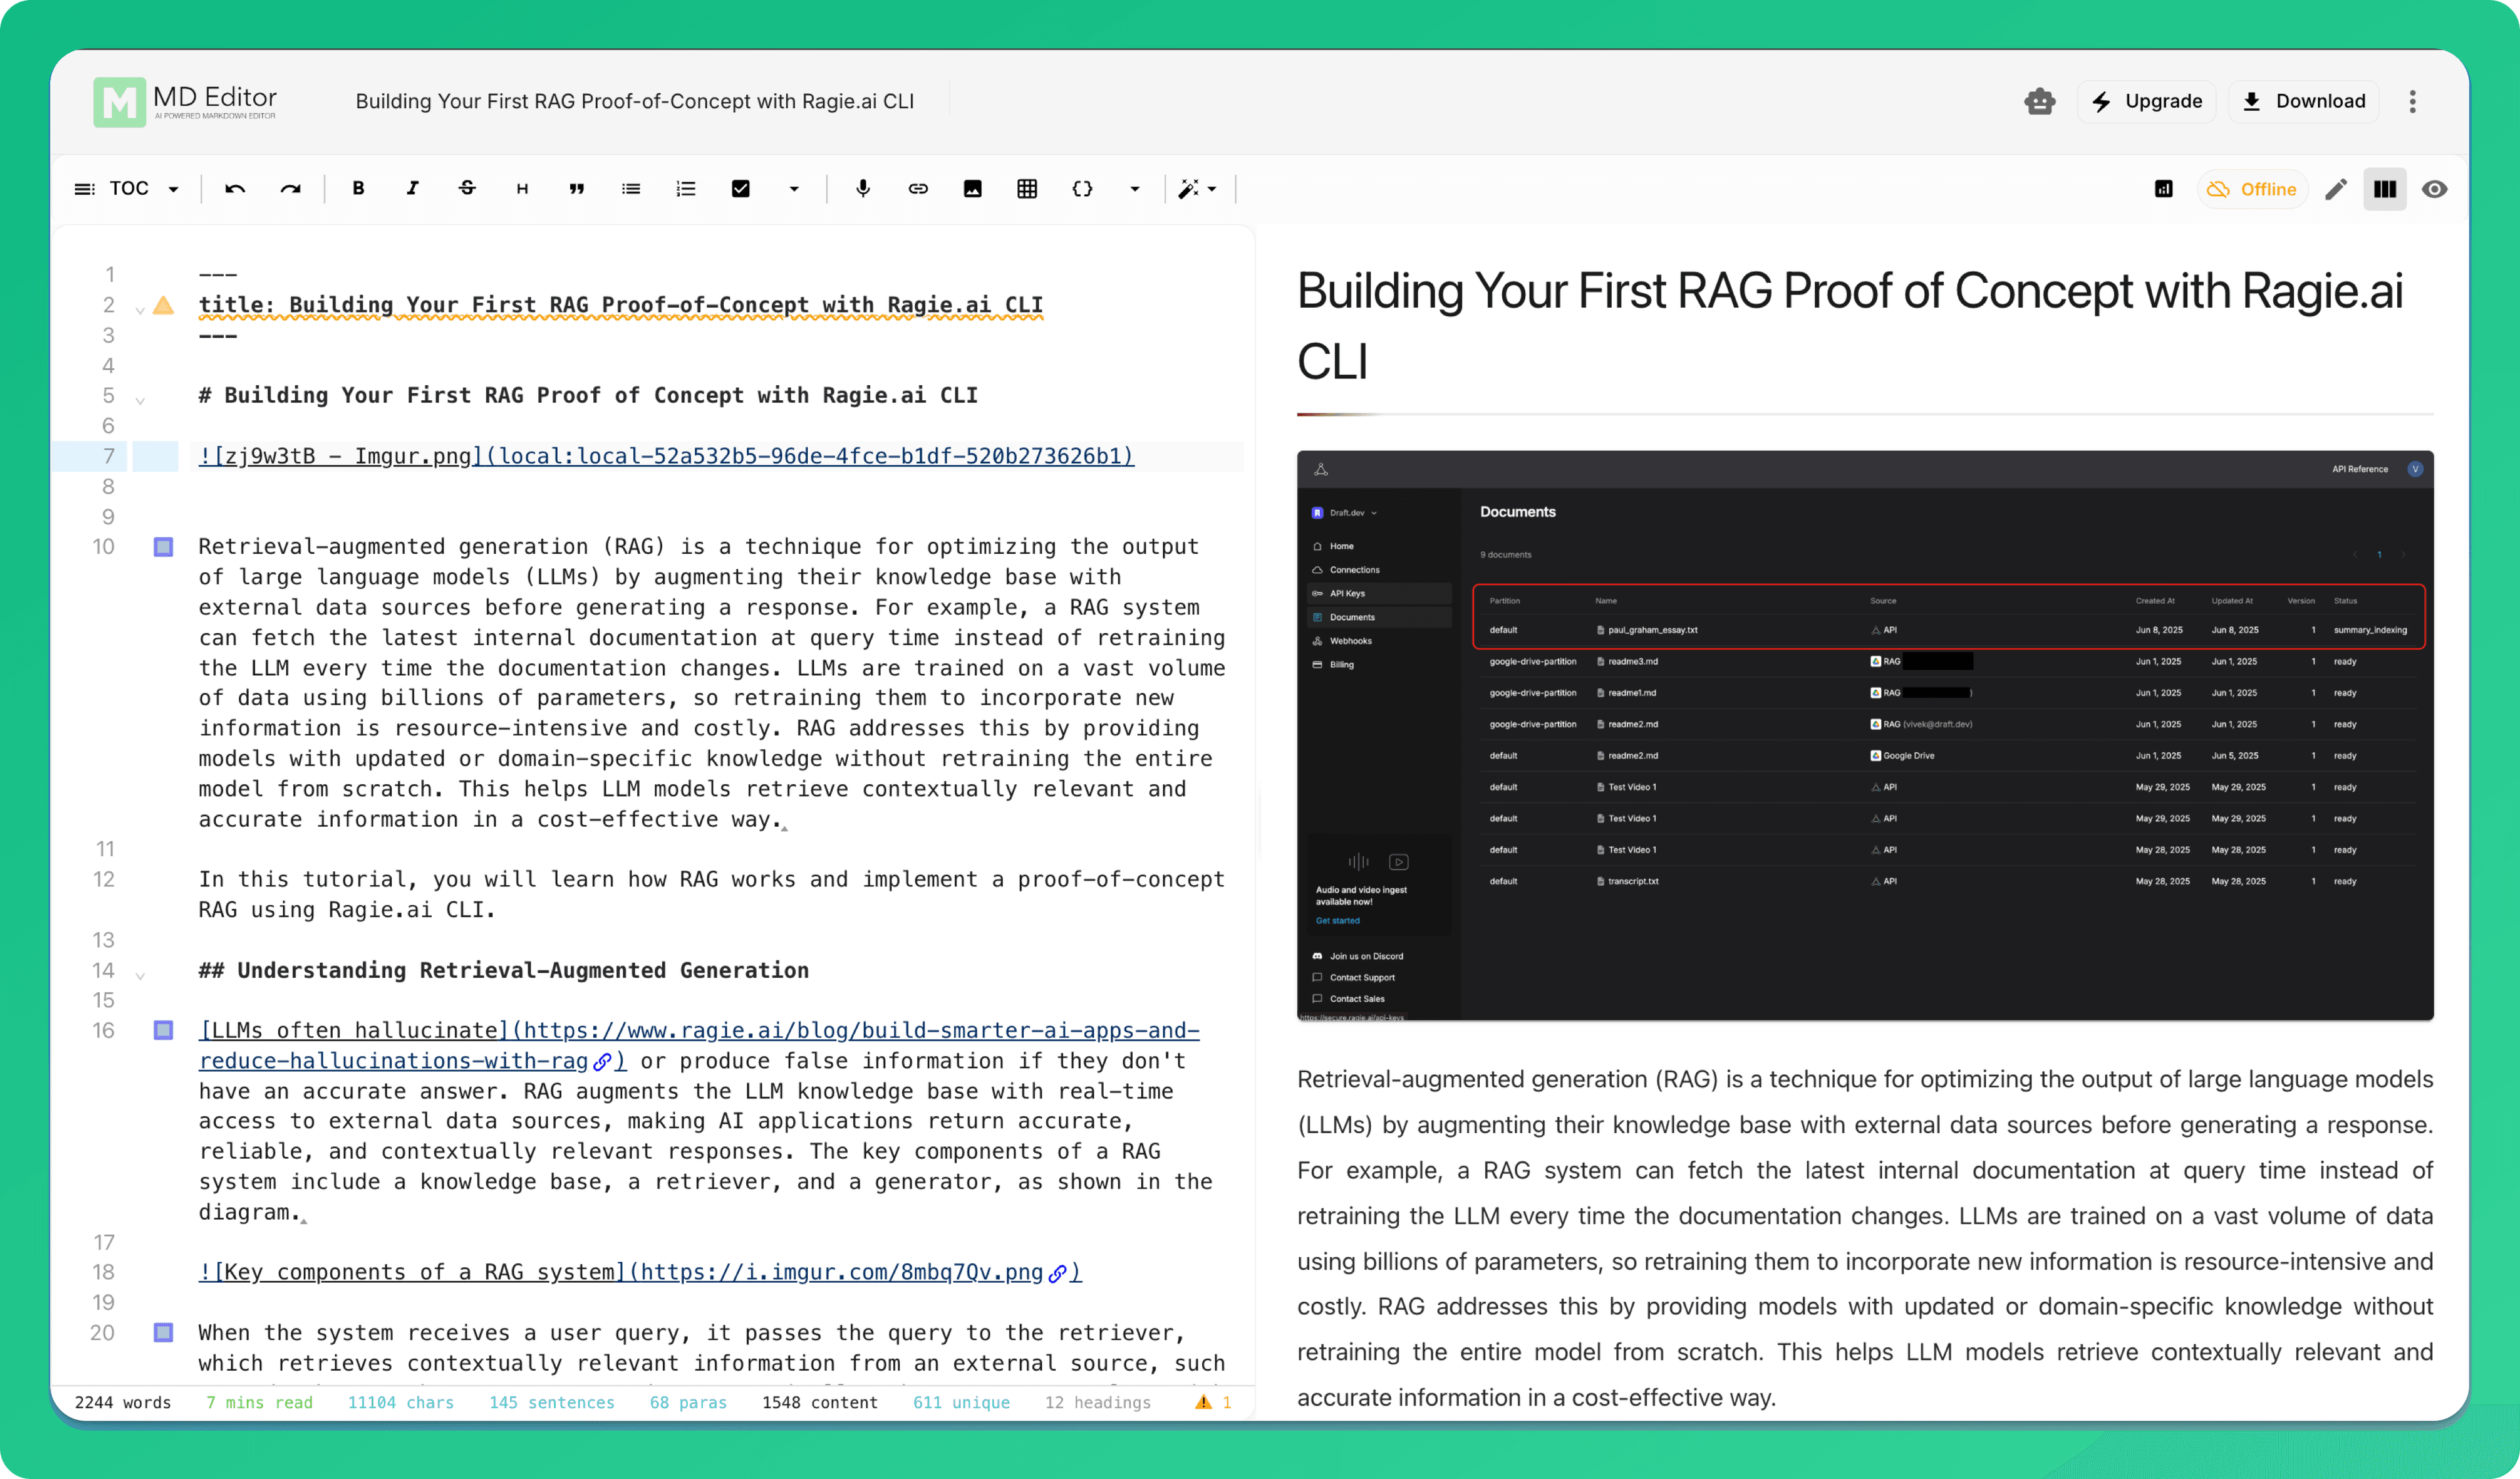The image size is (2520, 1479).
Task: Click the 7 mins read status entry
Action: coord(259,1402)
